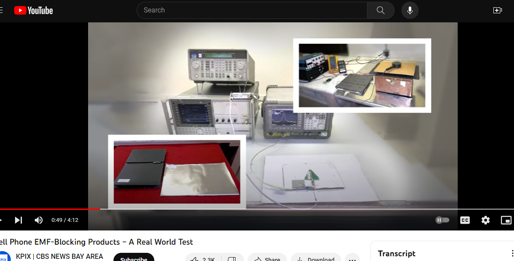Click the red video progress bar
The image size is (514, 261).
[52, 209]
